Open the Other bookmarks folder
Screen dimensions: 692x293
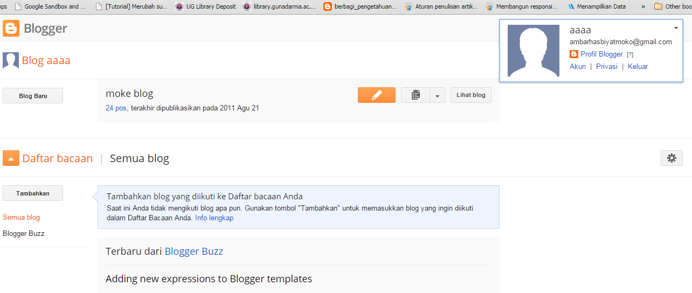(x=673, y=6)
